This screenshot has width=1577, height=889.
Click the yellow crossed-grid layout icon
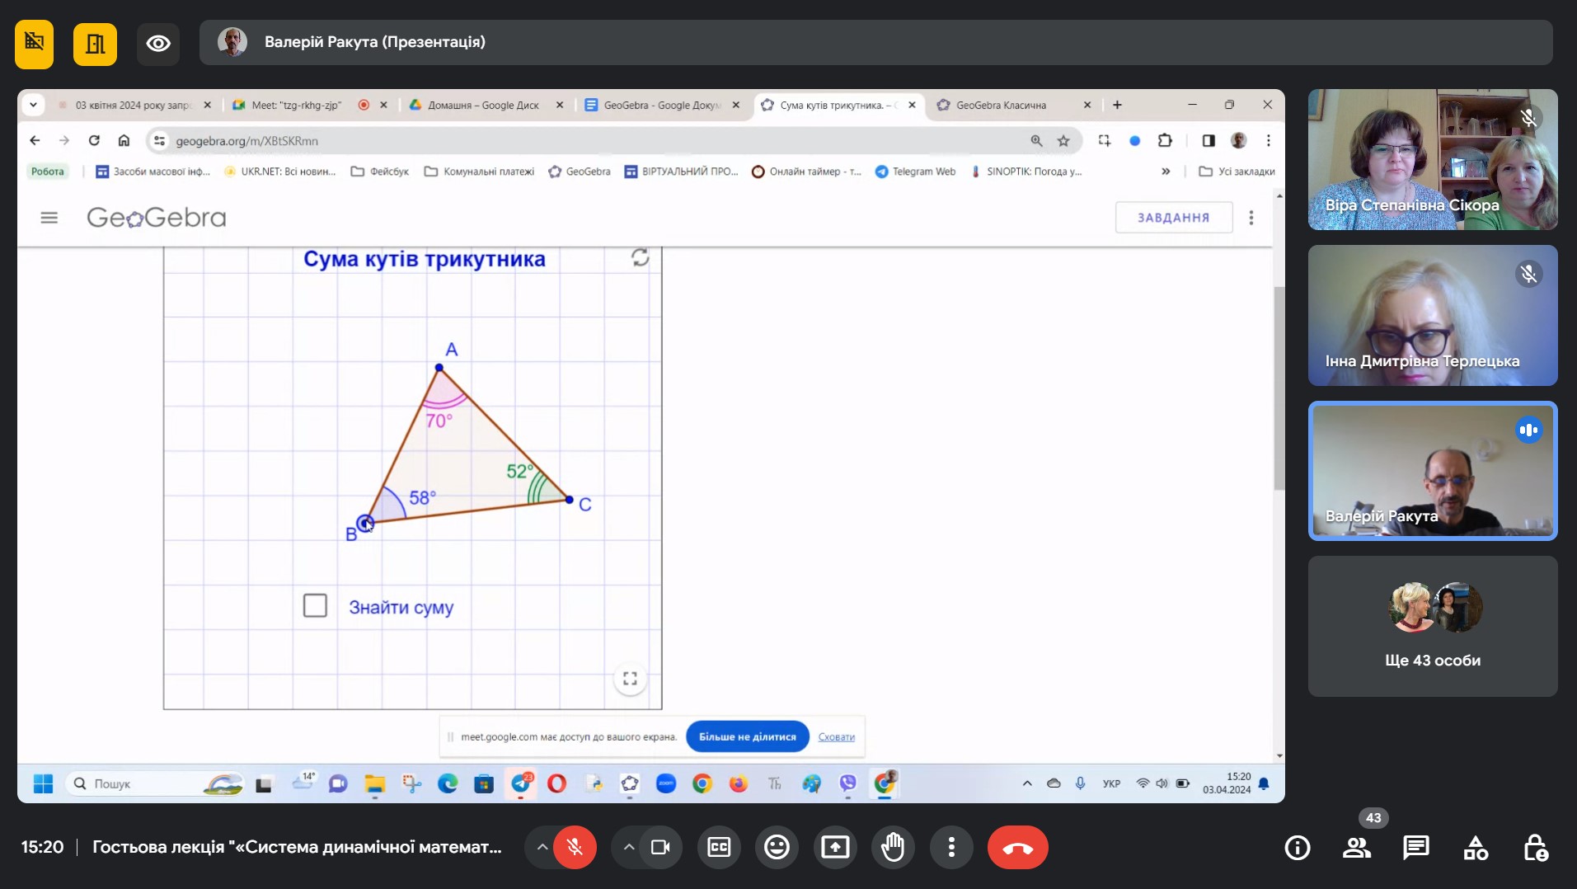tap(34, 44)
